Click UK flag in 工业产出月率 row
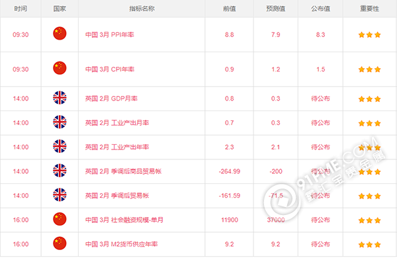This screenshot has height=258, width=397. (60, 122)
